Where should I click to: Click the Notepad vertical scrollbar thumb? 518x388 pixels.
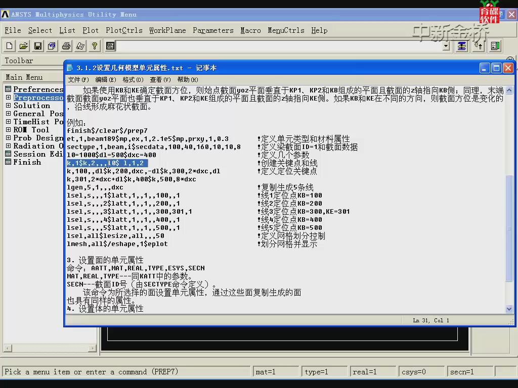point(509,228)
